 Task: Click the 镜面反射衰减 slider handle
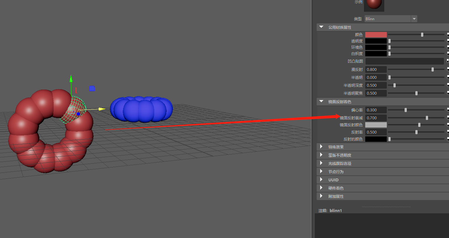[427, 118]
